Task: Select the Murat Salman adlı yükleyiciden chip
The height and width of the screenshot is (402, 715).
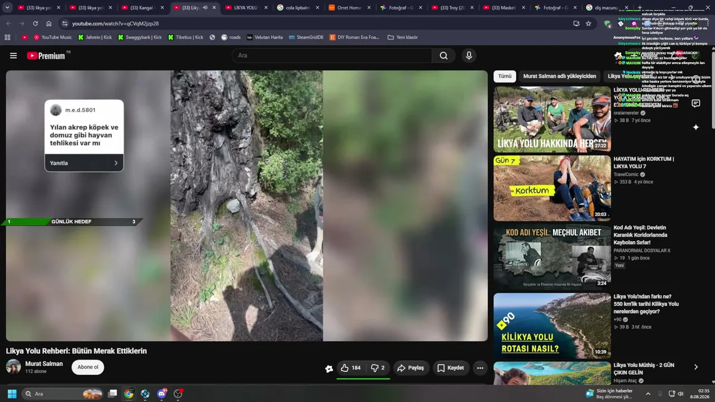Action: point(560,76)
